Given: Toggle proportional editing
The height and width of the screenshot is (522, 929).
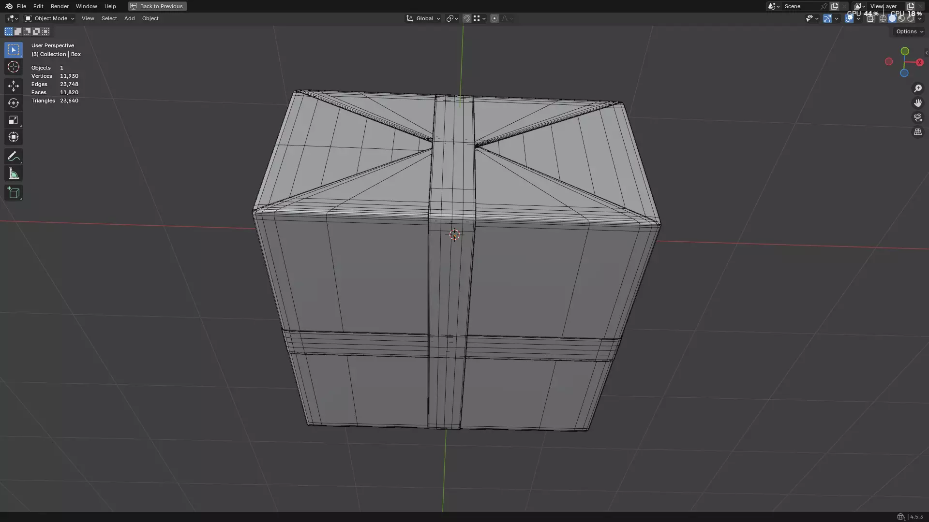Looking at the screenshot, I should [494, 18].
